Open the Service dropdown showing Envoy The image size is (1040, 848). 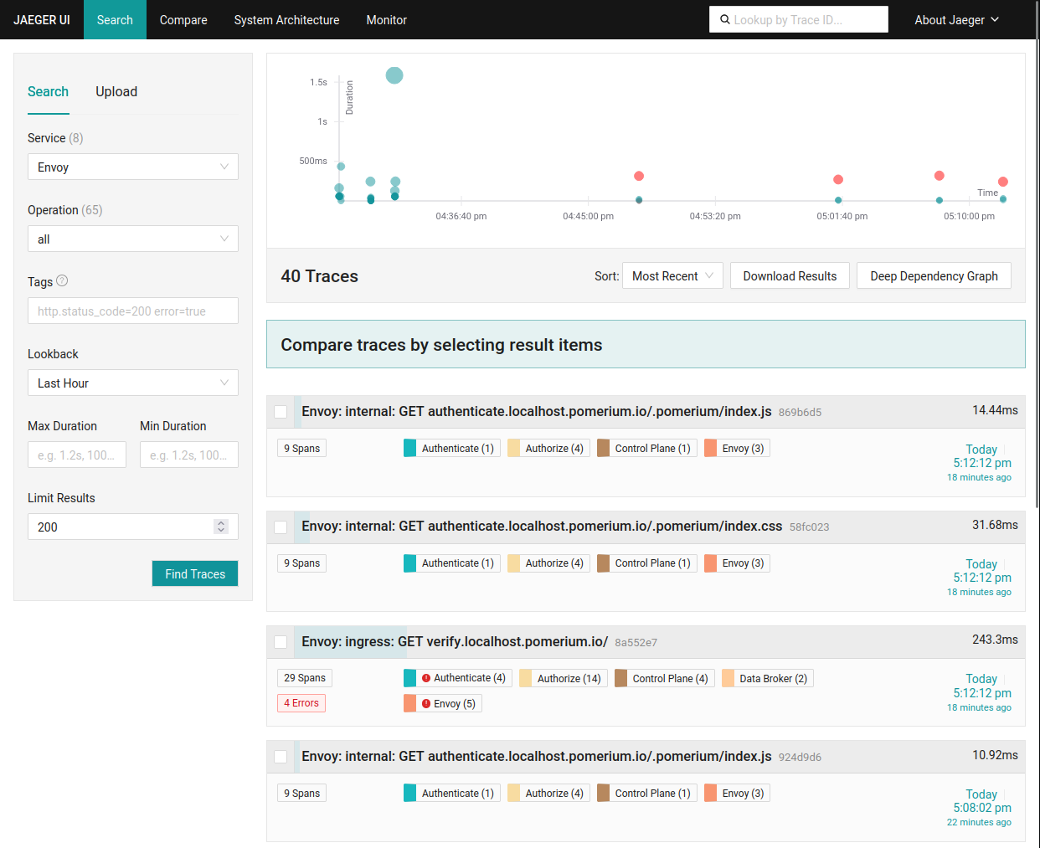click(132, 167)
